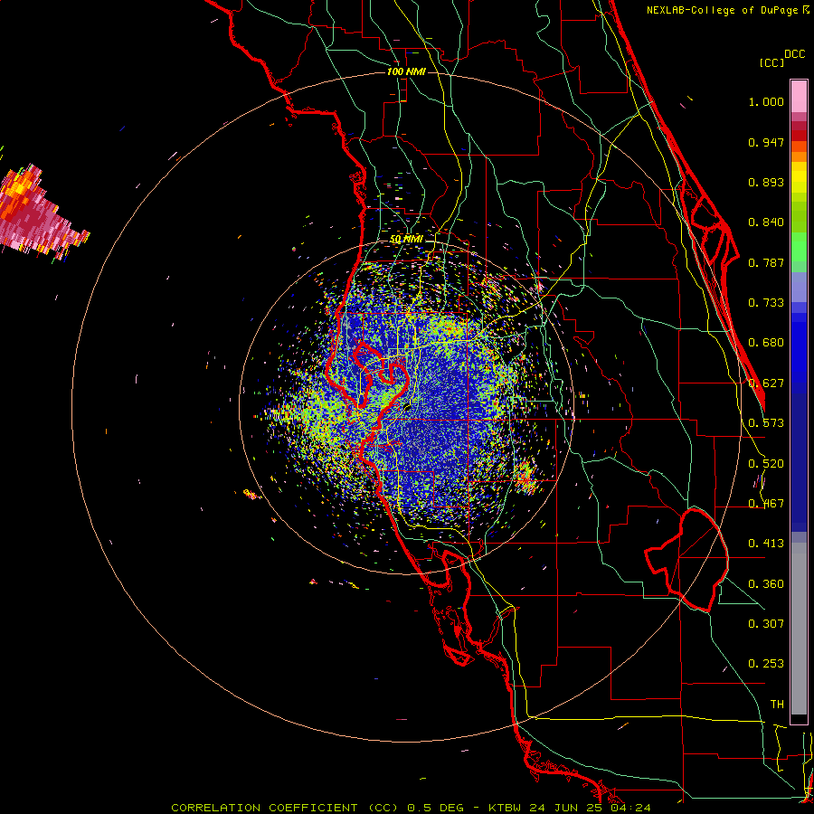Click the KTBW station identifier
Viewport: 814px width, 814px height.
click(x=506, y=808)
